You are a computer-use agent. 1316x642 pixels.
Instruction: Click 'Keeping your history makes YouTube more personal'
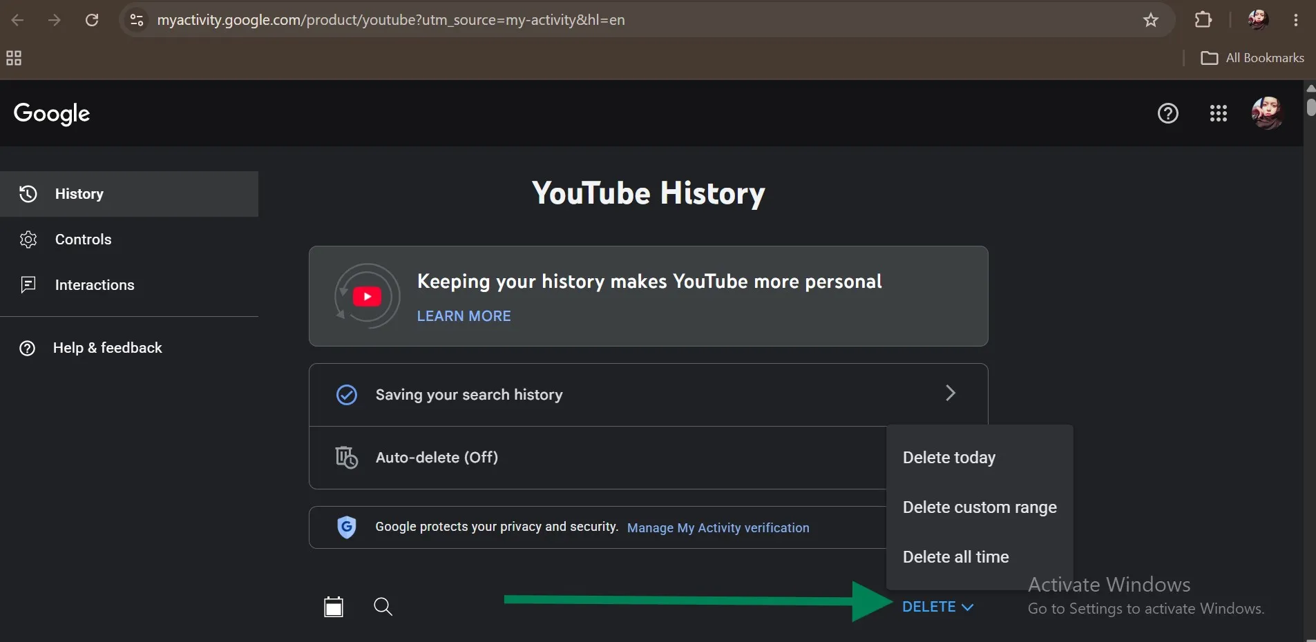click(x=649, y=282)
